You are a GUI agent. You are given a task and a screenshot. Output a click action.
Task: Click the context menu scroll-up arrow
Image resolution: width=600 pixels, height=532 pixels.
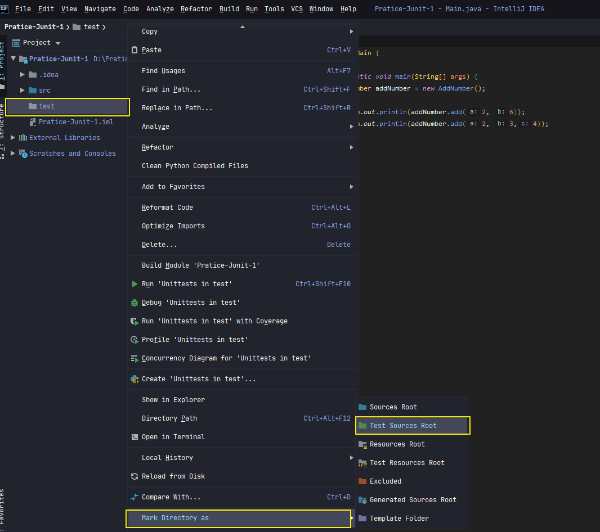click(x=242, y=27)
